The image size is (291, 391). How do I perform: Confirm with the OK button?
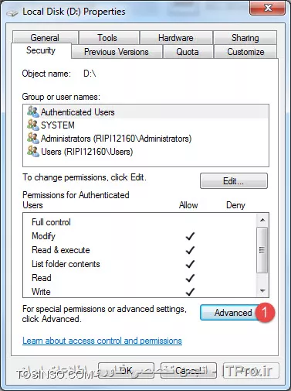pos(127,371)
